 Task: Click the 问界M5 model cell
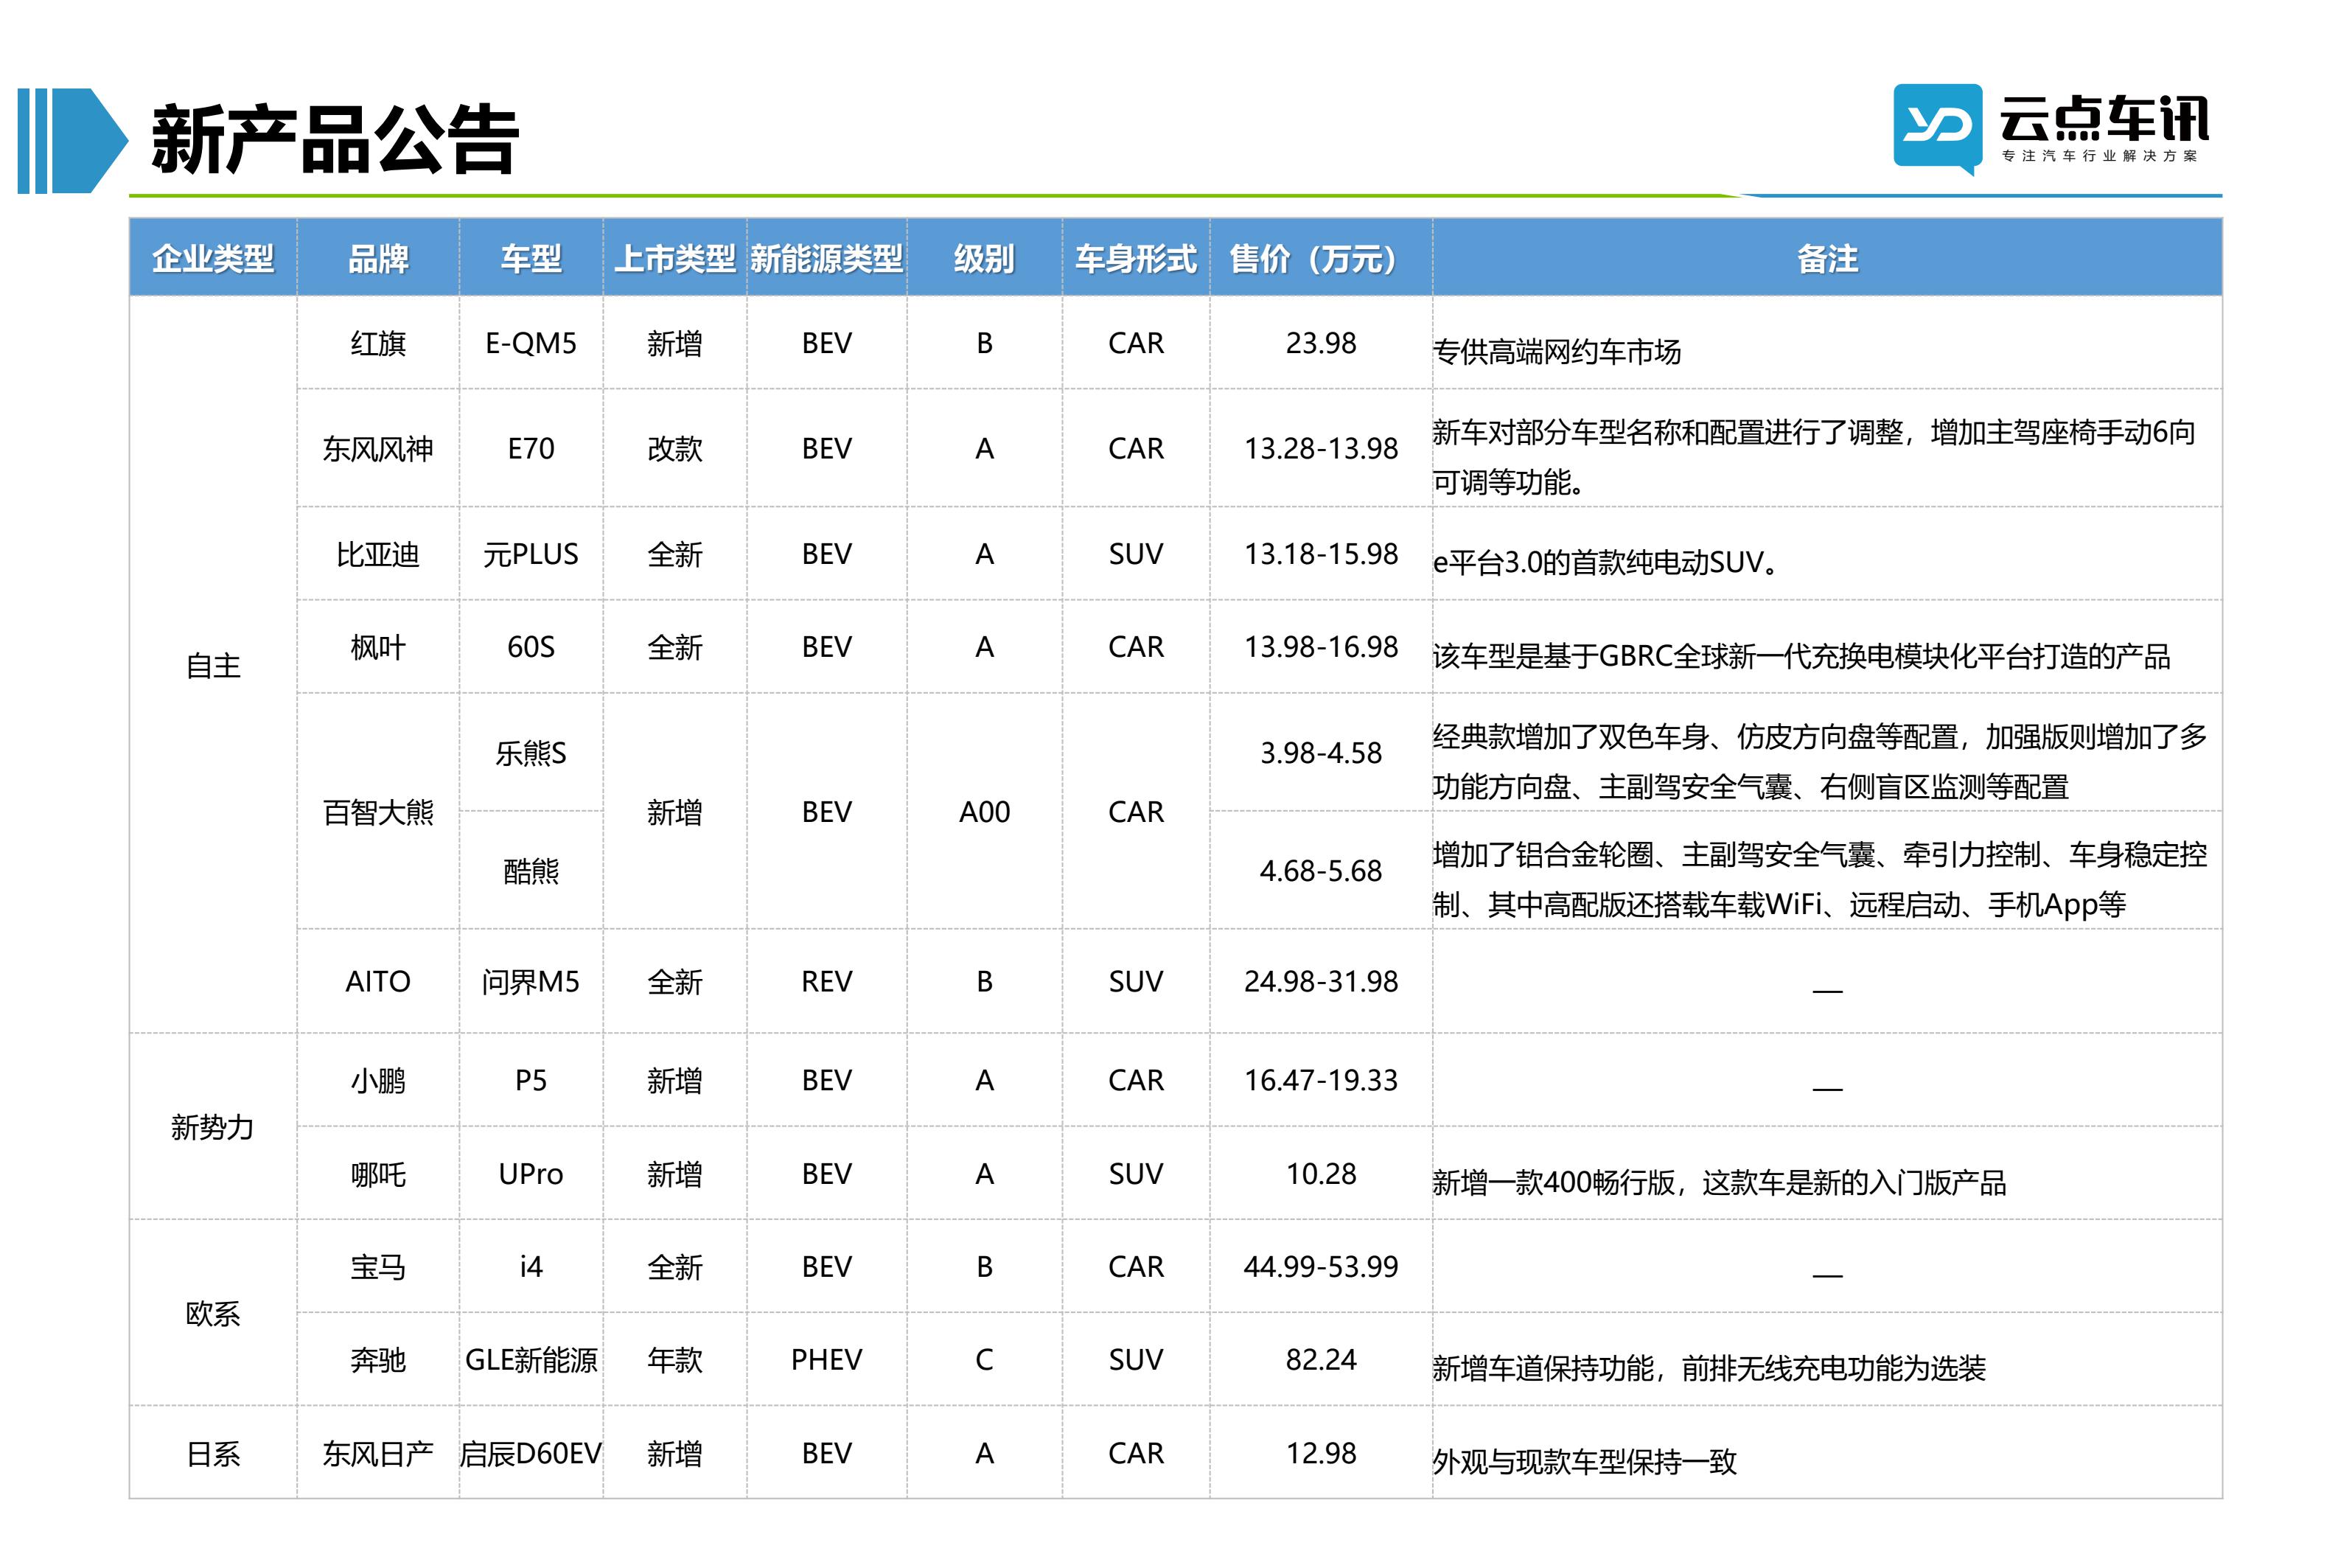pyautogui.click(x=531, y=981)
